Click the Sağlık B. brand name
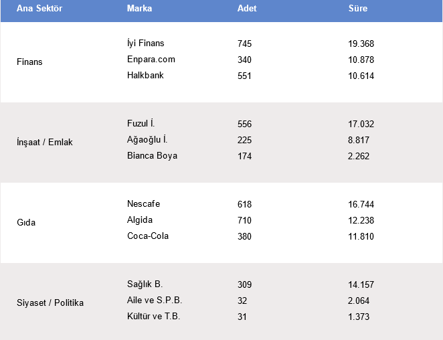The image size is (443, 340). pos(145,284)
